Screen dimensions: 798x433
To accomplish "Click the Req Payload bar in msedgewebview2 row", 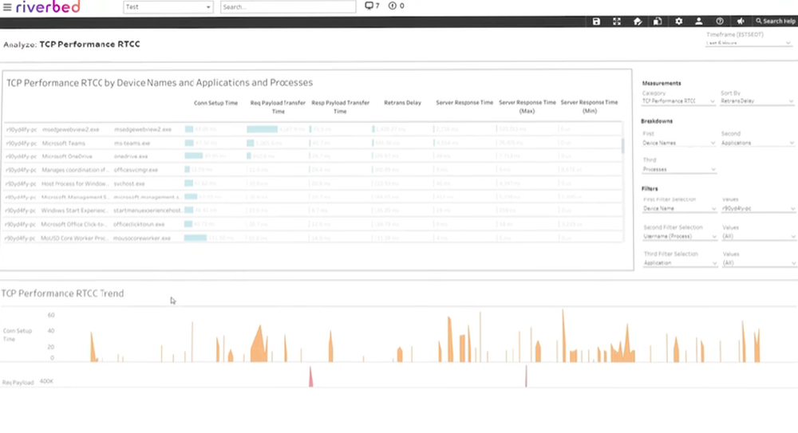I will click(x=262, y=129).
